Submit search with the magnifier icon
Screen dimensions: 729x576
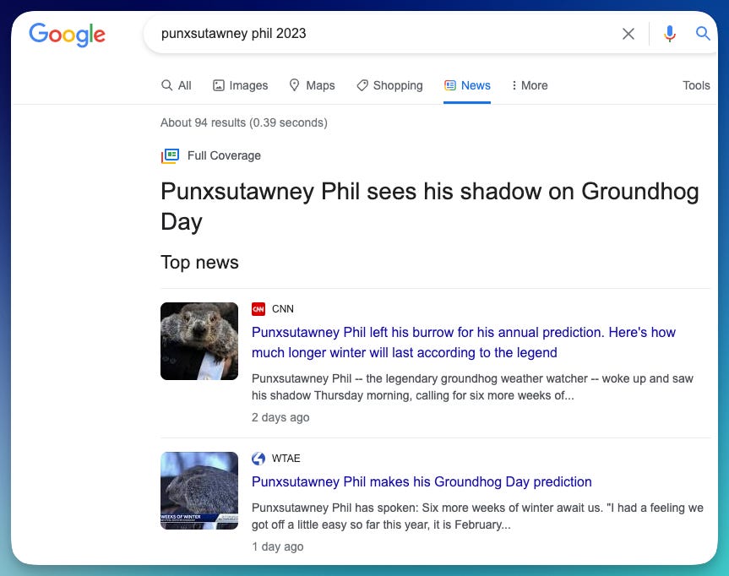(x=703, y=34)
